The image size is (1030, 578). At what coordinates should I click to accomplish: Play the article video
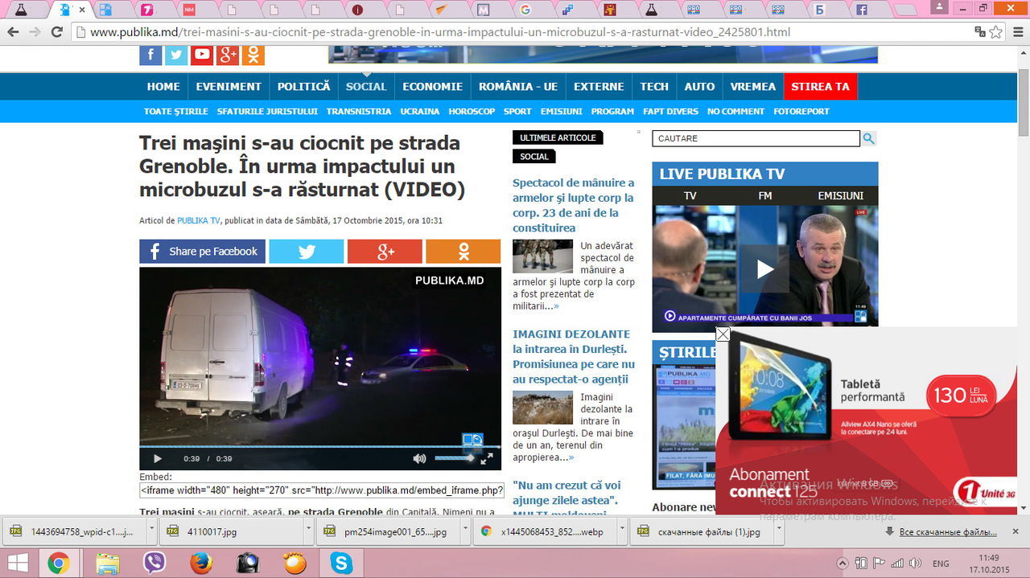coord(158,459)
